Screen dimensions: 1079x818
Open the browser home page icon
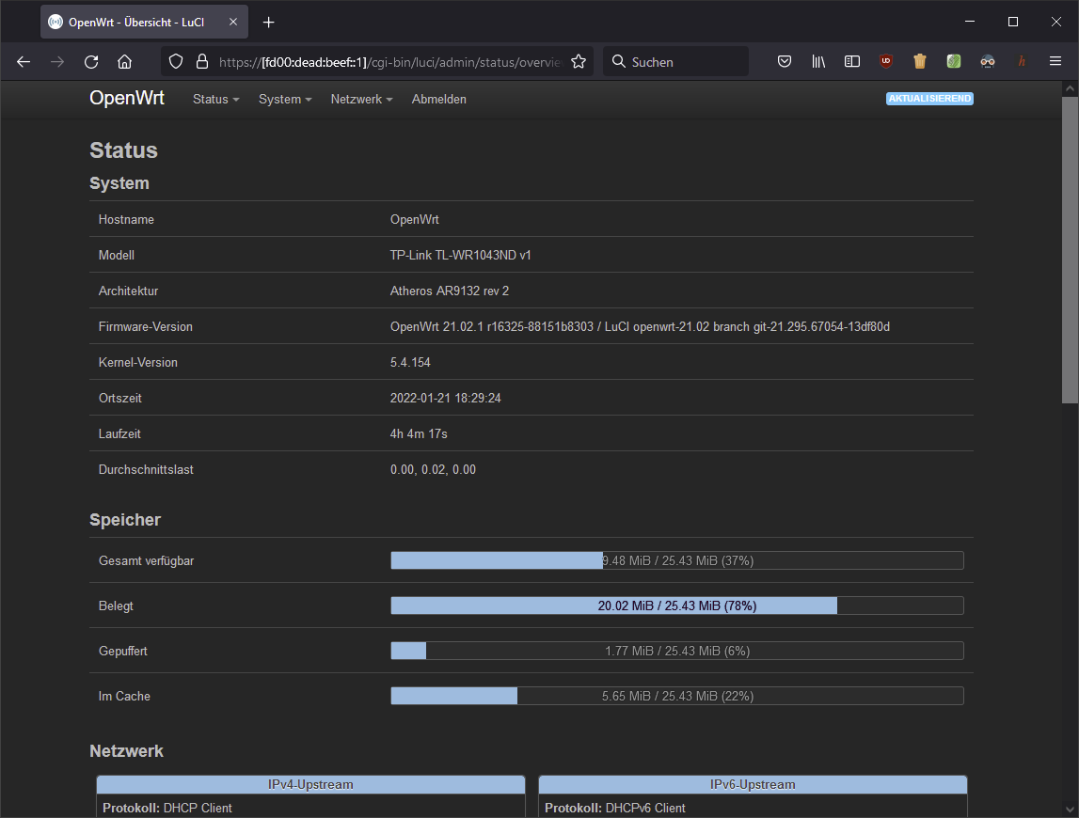124,62
